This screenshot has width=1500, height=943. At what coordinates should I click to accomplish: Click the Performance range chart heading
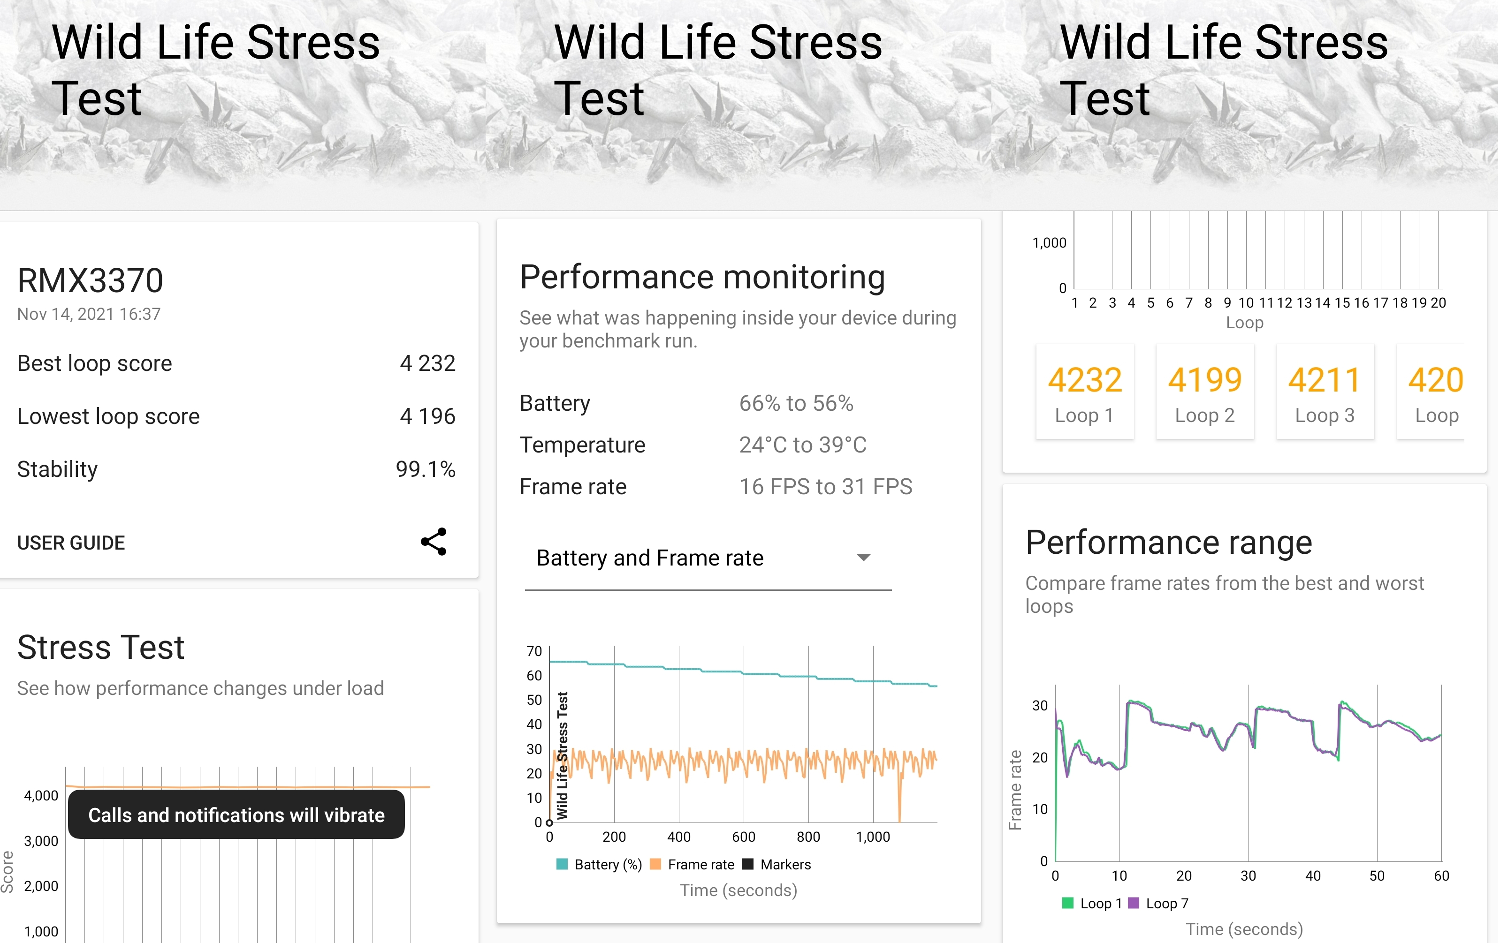(1169, 542)
